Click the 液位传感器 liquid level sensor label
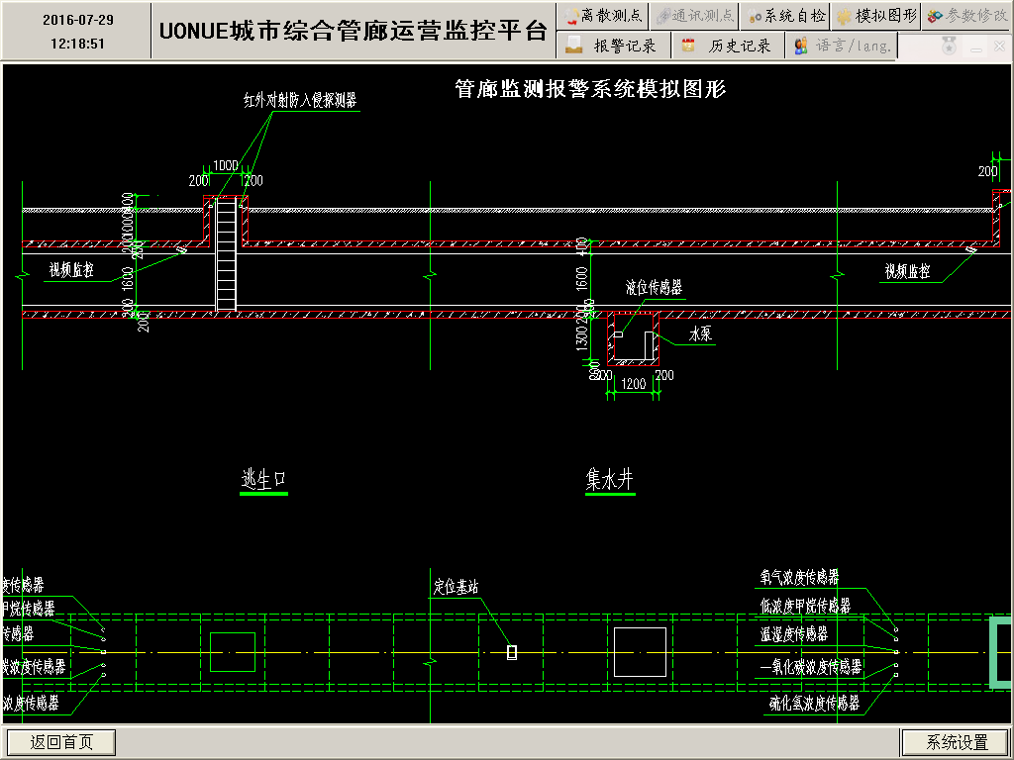This screenshot has height=760, width=1014. tap(654, 288)
